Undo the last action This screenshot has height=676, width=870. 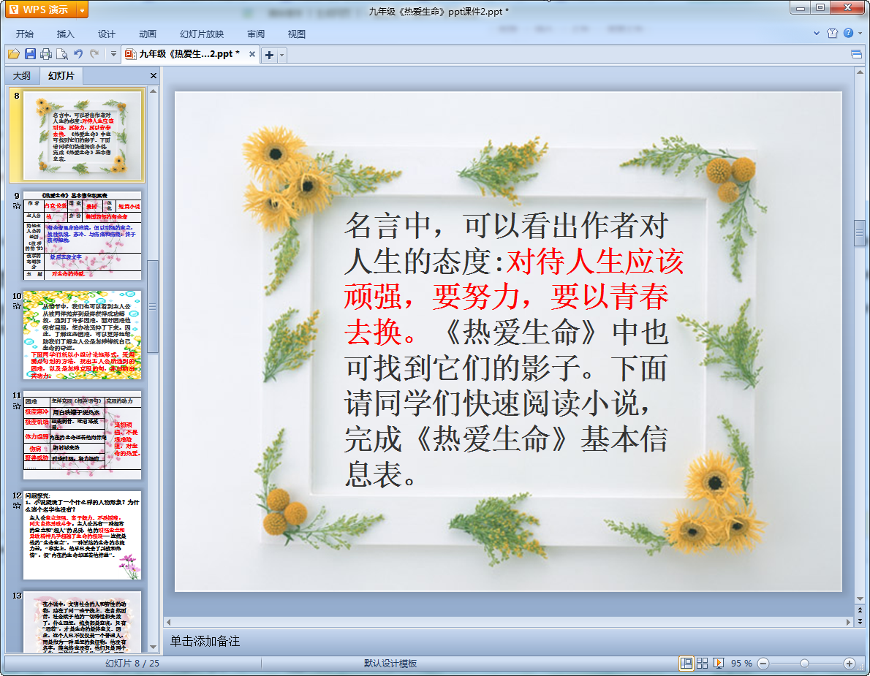78,54
